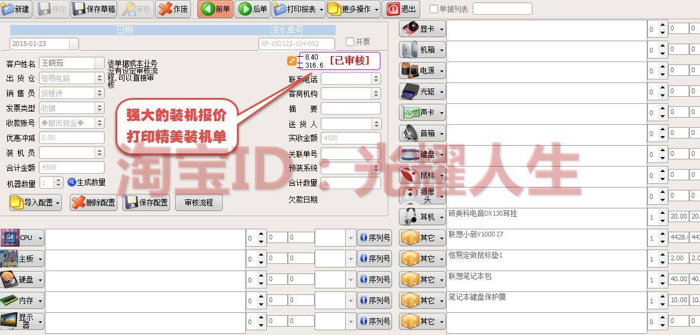Screen dimensions: 700x335
Task: Go to next order with 后单
Action: [x=252, y=9]
